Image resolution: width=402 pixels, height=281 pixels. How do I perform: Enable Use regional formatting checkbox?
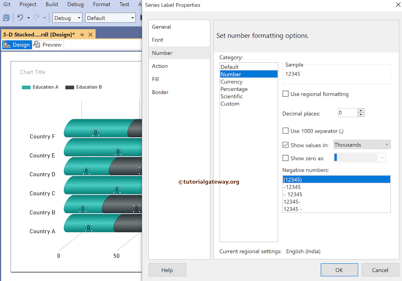pyautogui.click(x=285, y=94)
